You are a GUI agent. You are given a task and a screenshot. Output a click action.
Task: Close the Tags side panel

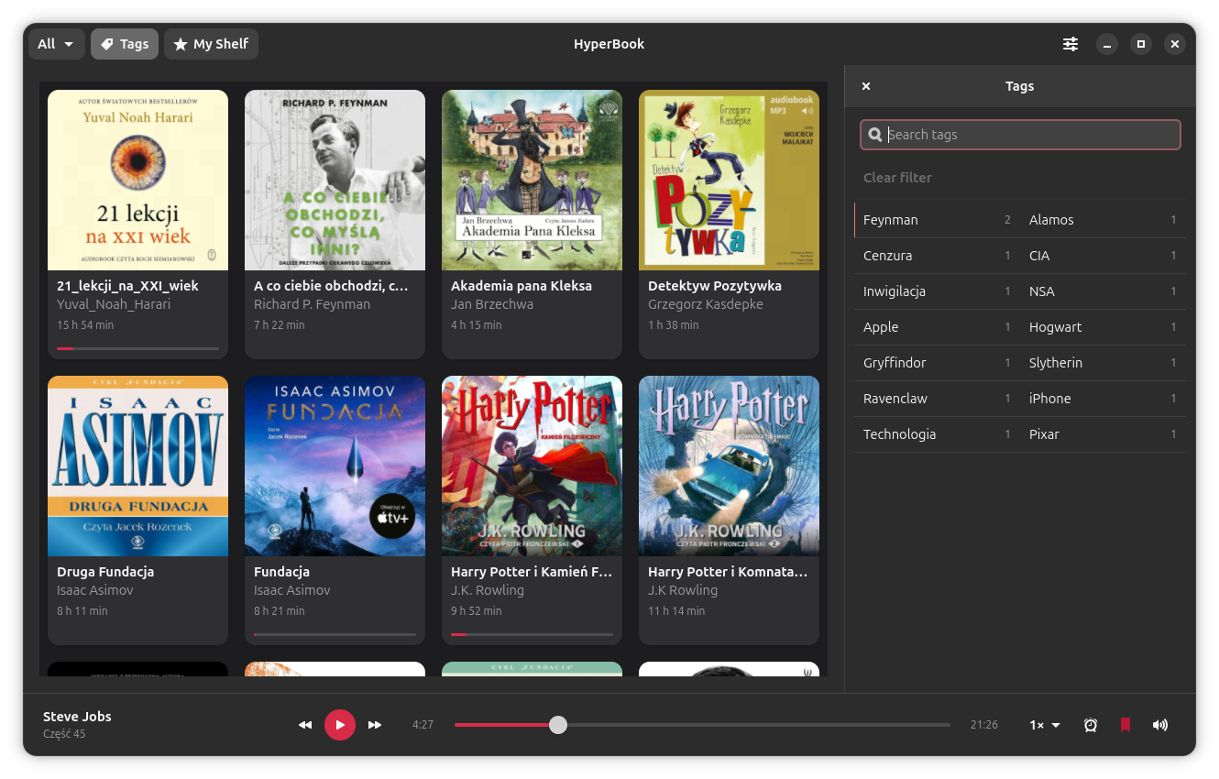point(866,86)
